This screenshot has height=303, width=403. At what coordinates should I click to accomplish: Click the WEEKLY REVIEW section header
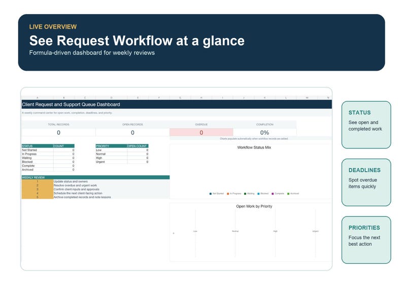coord(95,177)
